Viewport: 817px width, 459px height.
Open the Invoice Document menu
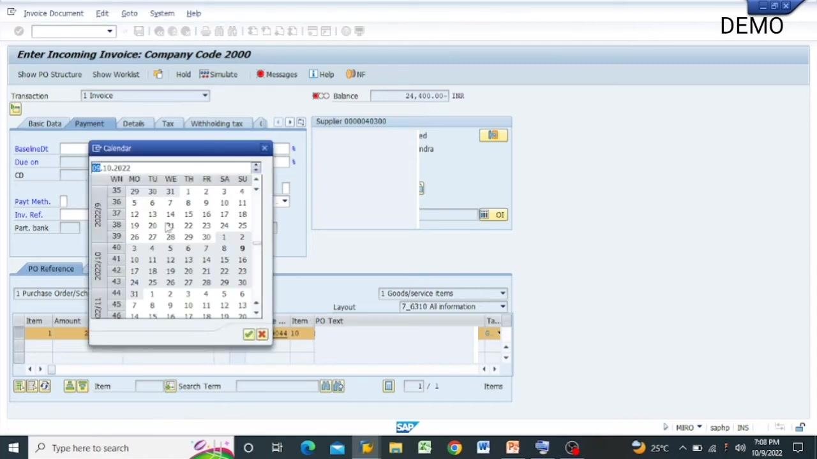[x=53, y=13]
